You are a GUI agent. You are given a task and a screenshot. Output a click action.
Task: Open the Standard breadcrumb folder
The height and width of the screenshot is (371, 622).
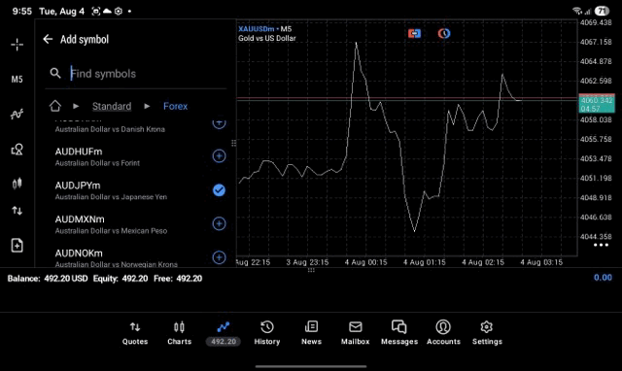point(112,106)
